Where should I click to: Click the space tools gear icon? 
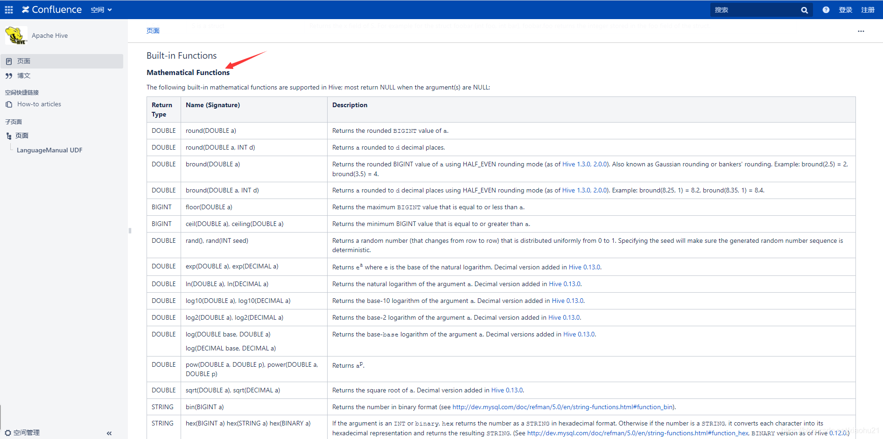8,432
